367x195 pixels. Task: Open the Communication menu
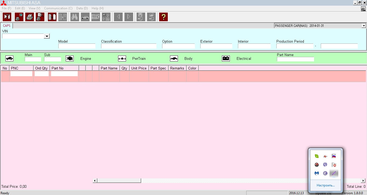click(58, 8)
